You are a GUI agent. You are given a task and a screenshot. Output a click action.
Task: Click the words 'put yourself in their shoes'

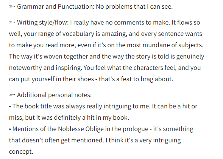[x=57, y=79]
